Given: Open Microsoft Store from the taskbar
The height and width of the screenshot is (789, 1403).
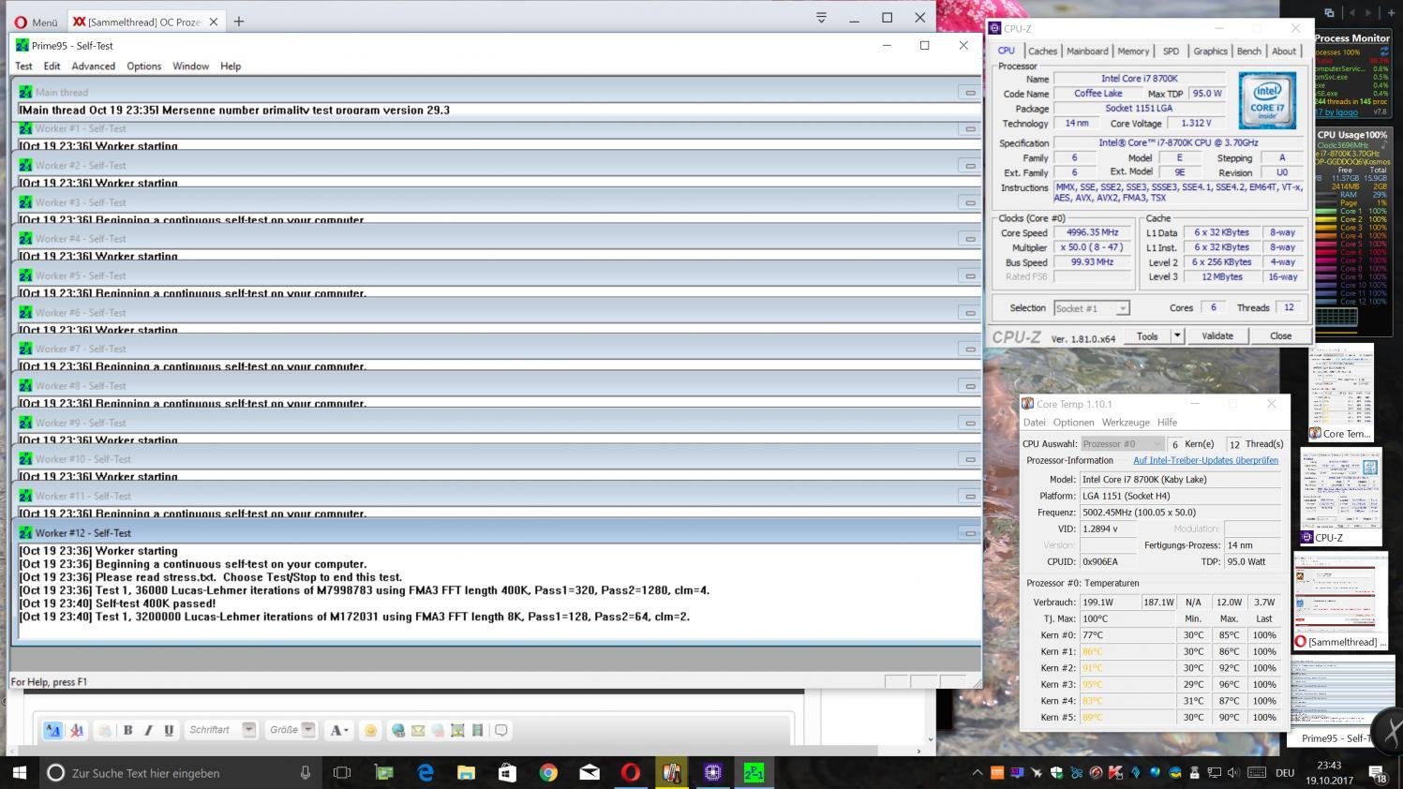Looking at the screenshot, I should [x=507, y=773].
